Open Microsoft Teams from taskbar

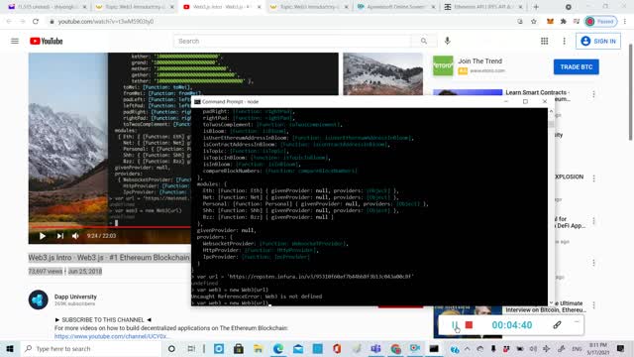(x=375, y=348)
